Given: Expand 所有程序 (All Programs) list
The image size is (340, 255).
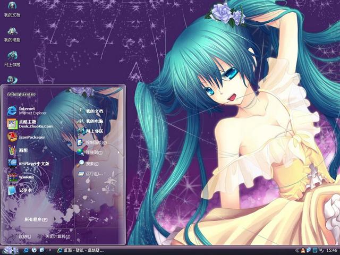Looking at the screenshot, I should [36, 219].
